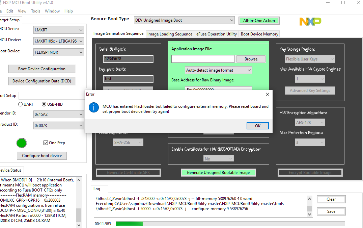Select the USB-HID port option
This screenshot has height=228, width=363.
tap(44, 104)
